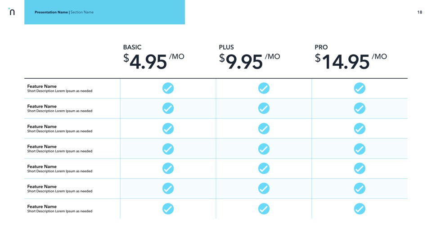Viewport: 432px width, 243px height.
Task: Click the PLUS checkmark in fourth feature row
Action: coord(264,148)
